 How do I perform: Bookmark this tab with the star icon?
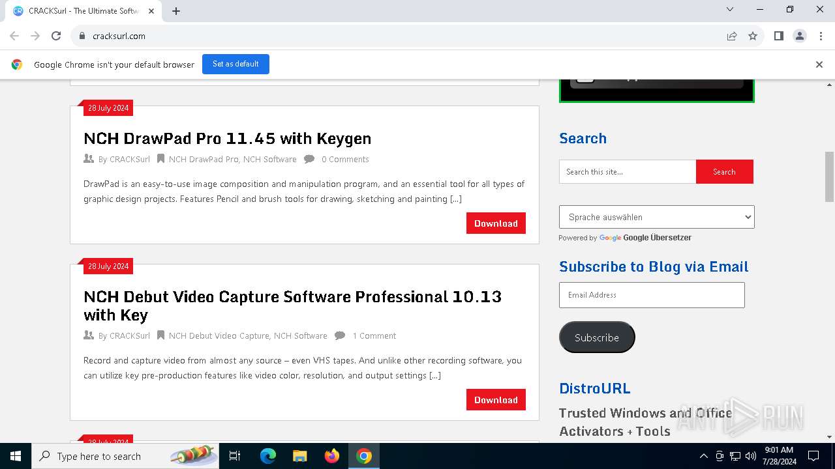[753, 36]
